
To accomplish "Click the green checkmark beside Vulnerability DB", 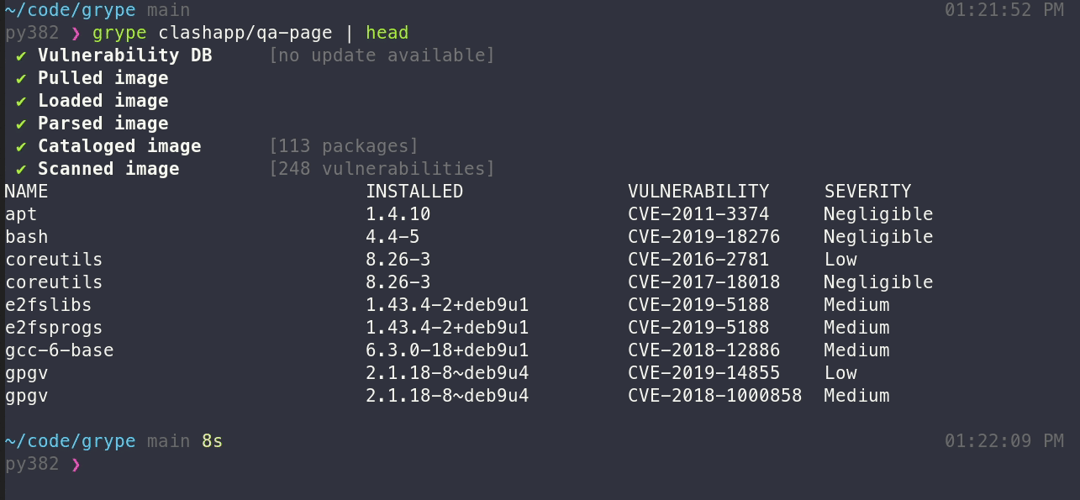I will (21, 55).
